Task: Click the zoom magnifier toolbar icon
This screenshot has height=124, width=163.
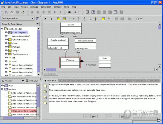Action: (x=75, y=12)
